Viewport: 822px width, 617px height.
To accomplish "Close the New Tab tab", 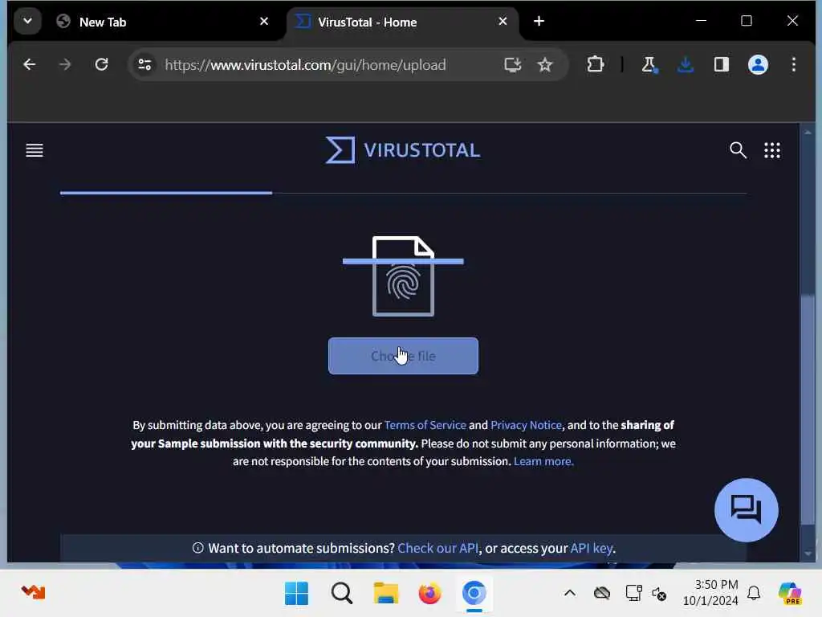I will (263, 22).
